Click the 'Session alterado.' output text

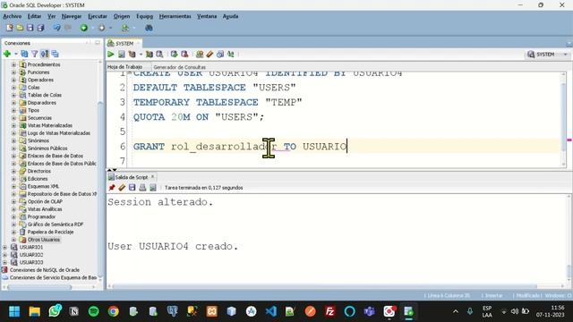160,202
